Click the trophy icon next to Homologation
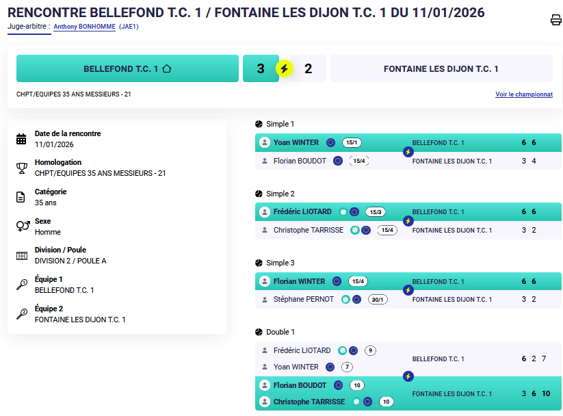Viewport: 563px width, 416px height. coord(22,168)
